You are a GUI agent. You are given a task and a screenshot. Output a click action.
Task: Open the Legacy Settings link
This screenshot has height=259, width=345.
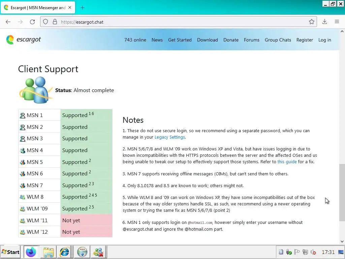pos(170,137)
